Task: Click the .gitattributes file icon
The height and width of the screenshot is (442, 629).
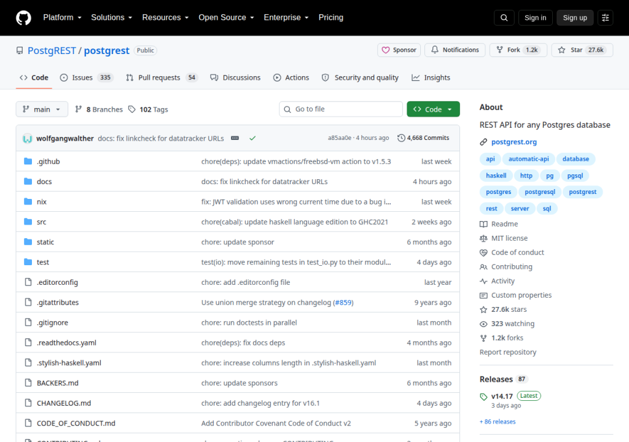Action: pyautogui.click(x=28, y=302)
